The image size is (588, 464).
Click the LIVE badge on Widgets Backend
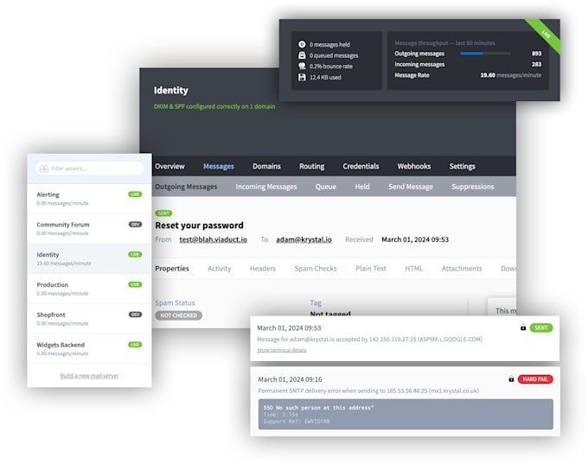point(135,345)
